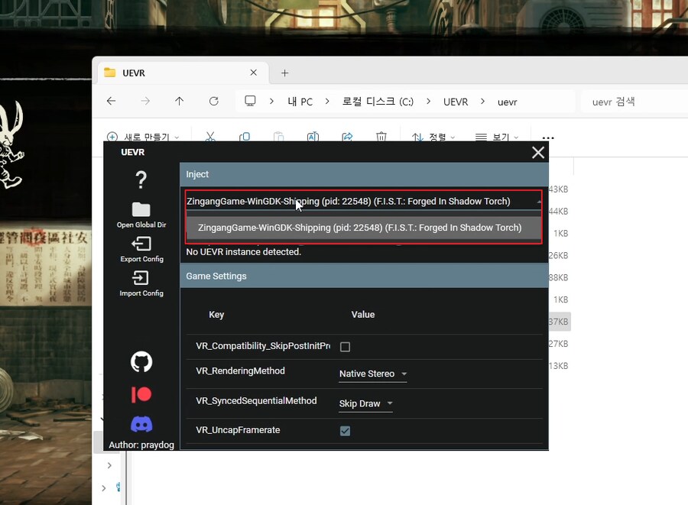Click the Import Config icon
This screenshot has width=688, height=505.
141,278
